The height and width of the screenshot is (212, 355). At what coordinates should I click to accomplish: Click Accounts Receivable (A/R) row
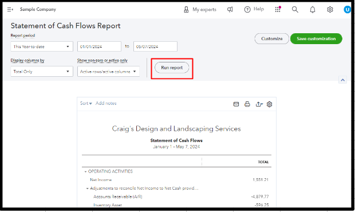click(118, 197)
